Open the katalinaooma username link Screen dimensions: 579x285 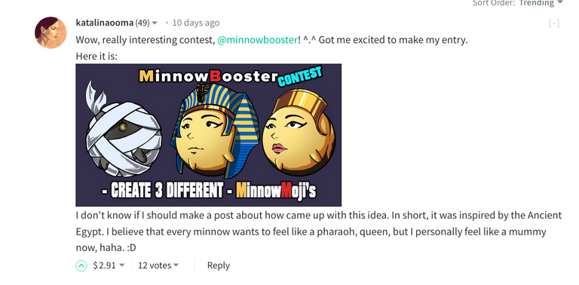tap(105, 23)
